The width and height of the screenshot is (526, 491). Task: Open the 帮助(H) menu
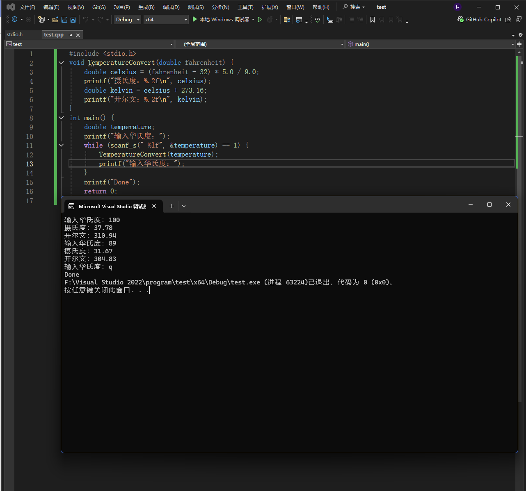point(321,7)
